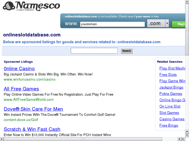Open the Free Bingo related search
The image size is (189, 141).
[169, 125]
